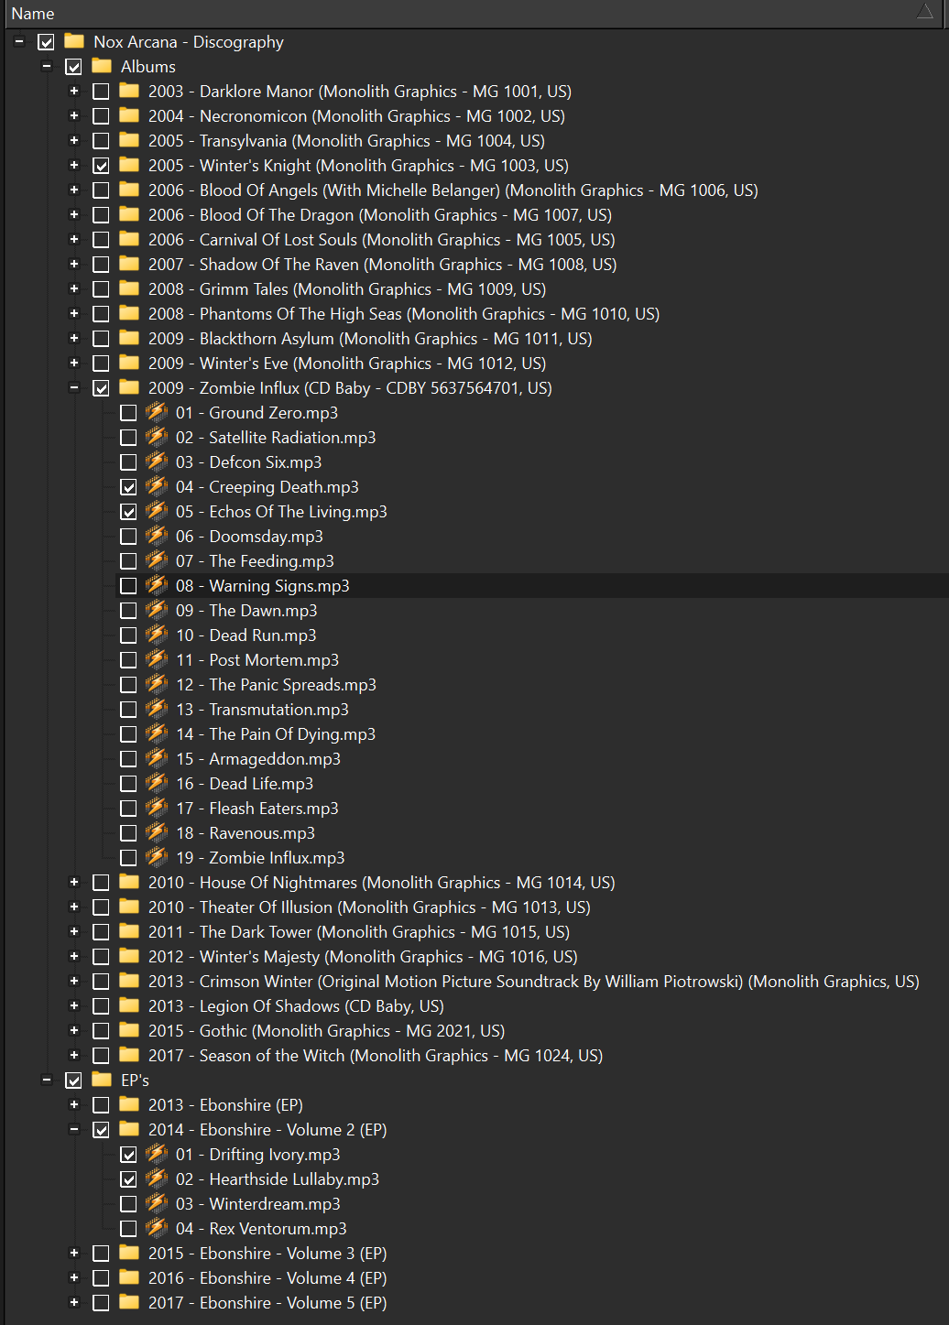Screen dimensions: 949x1325
Task: Select the row 2010 - Theater Of Illusion
Action: 369,907
